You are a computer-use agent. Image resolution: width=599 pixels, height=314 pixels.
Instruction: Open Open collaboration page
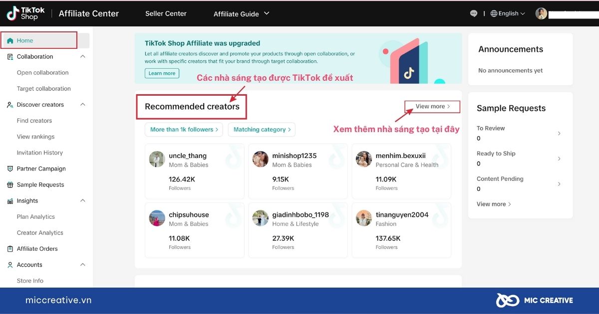pyautogui.click(x=43, y=73)
